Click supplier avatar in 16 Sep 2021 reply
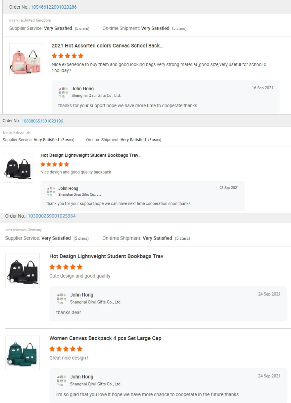Screen dimensions: 291x403 pos(63,92)
